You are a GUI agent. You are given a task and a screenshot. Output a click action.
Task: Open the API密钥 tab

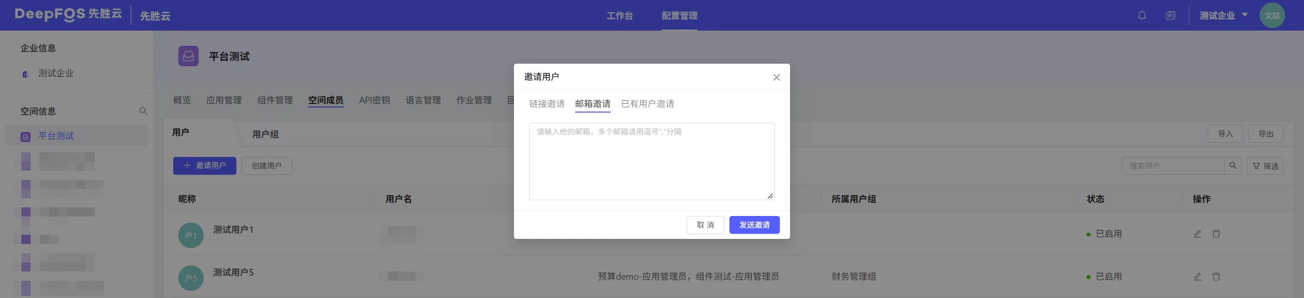coord(374,100)
